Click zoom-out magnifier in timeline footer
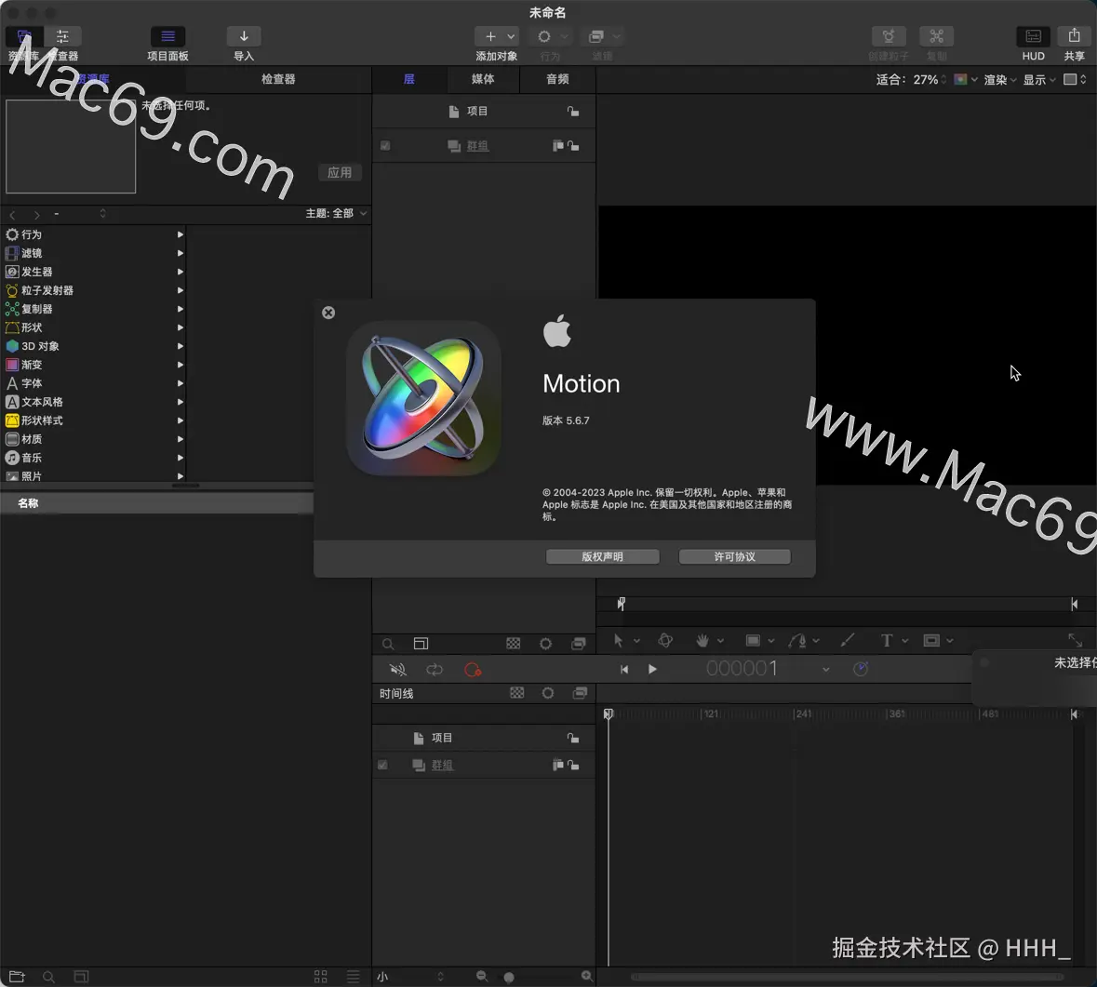This screenshot has width=1097, height=987. tap(482, 976)
